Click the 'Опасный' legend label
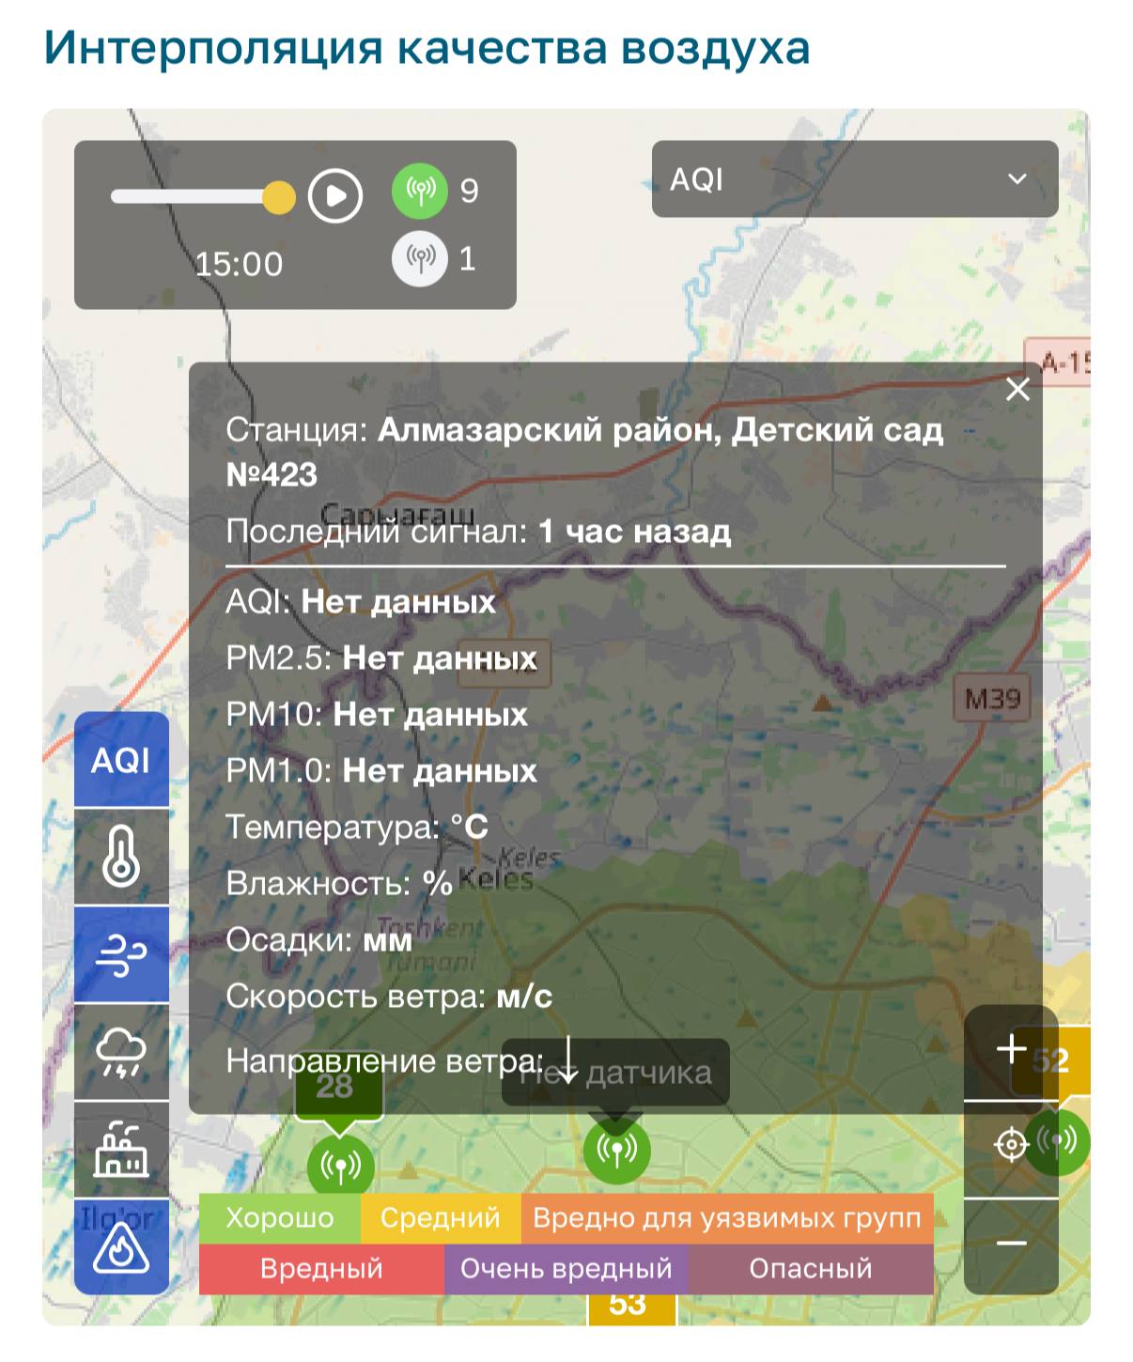The image size is (1133, 1362). (810, 1269)
